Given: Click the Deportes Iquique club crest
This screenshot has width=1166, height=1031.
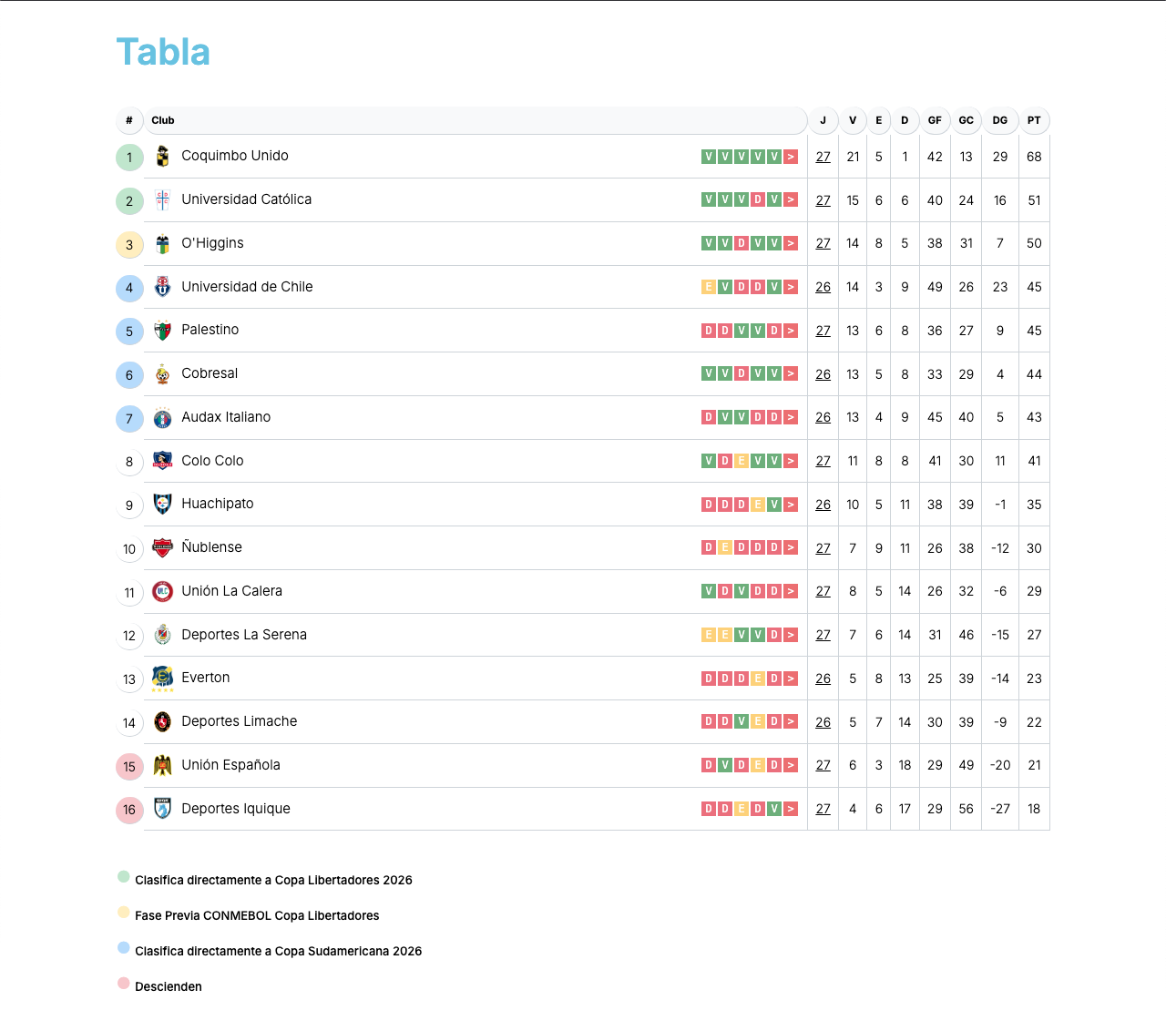Looking at the screenshot, I should pyautogui.click(x=162, y=809).
